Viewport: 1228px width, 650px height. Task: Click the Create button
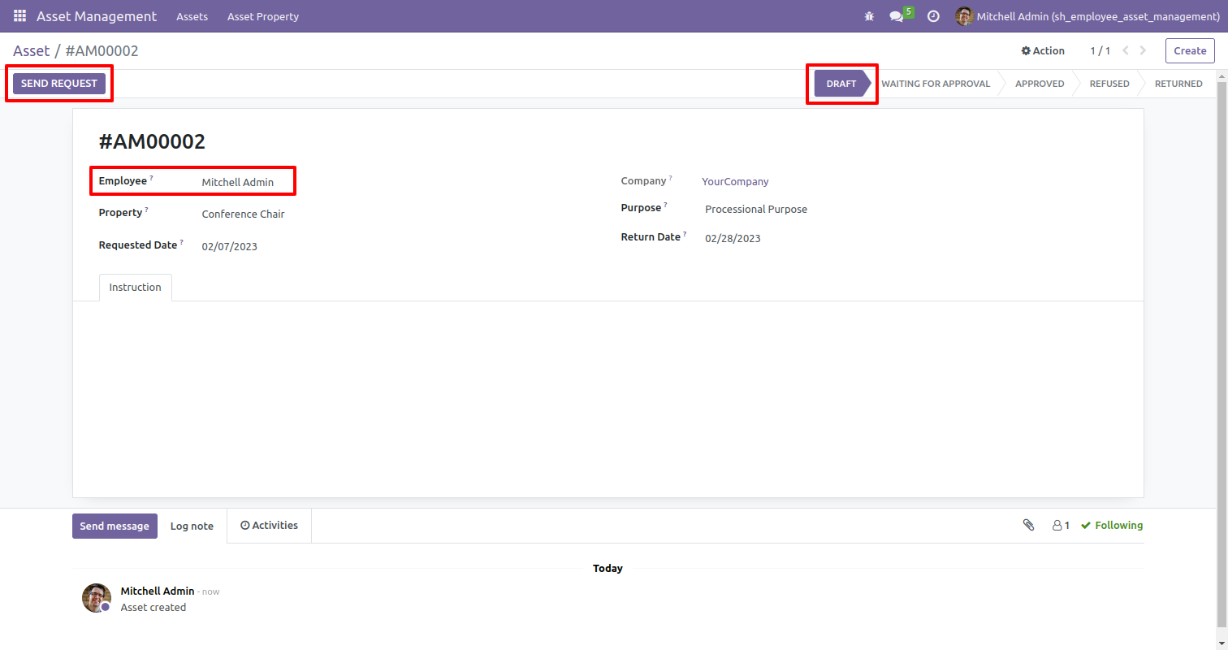coord(1190,50)
